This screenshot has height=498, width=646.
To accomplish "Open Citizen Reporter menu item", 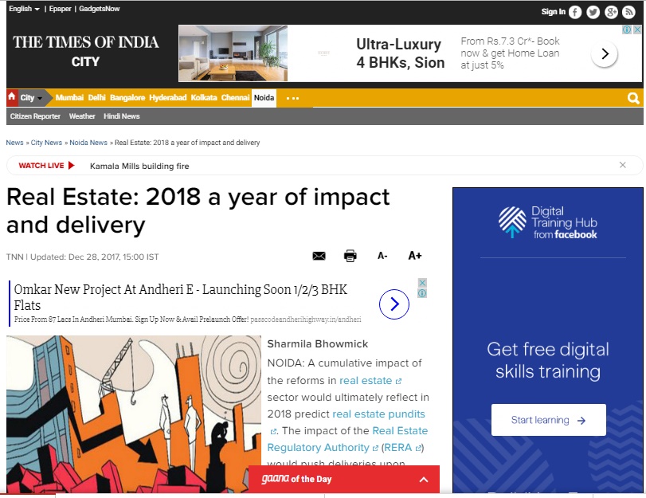I will [35, 116].
